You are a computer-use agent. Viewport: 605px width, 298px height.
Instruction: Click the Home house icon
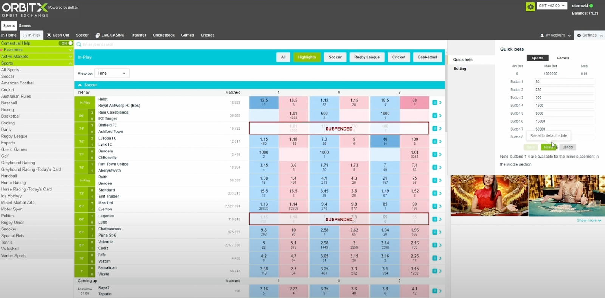pos(3,35)
